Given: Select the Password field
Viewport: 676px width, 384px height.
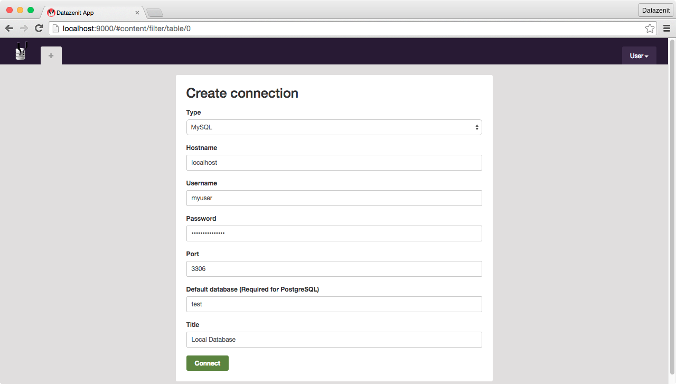Looking at the screenshot, I should pos(334,233).
